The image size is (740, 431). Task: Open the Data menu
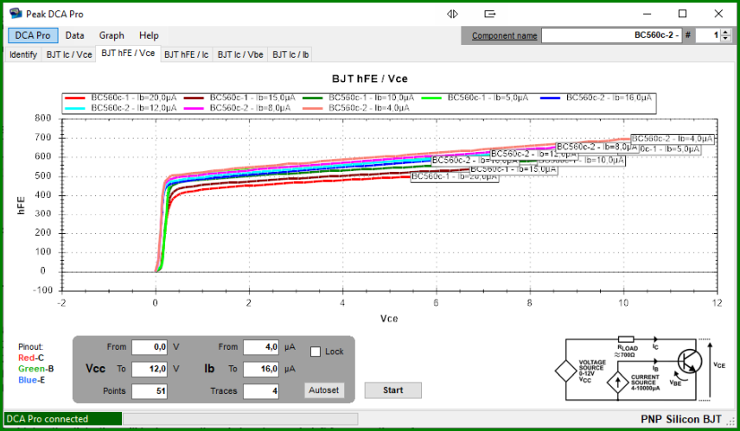point(74,35)
